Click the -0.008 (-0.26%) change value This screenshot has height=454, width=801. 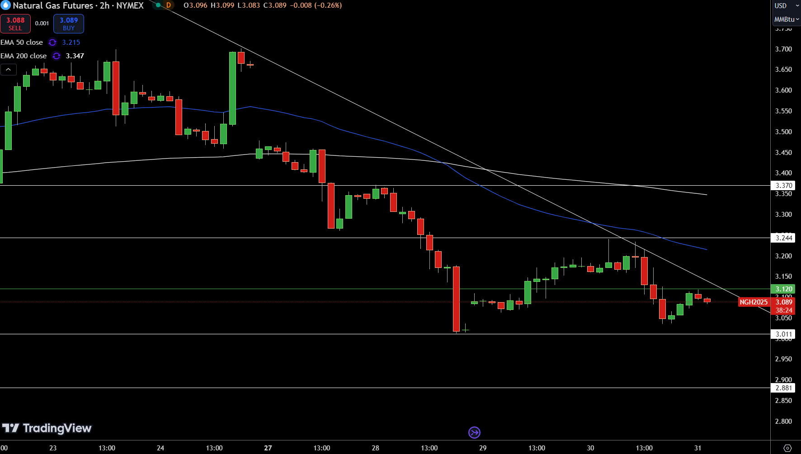pos(316,5)
